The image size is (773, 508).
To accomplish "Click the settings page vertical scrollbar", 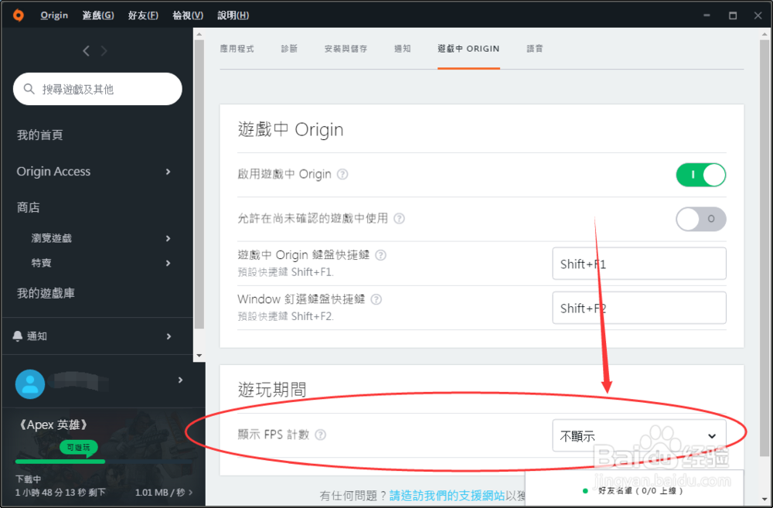I will (765, 249).
